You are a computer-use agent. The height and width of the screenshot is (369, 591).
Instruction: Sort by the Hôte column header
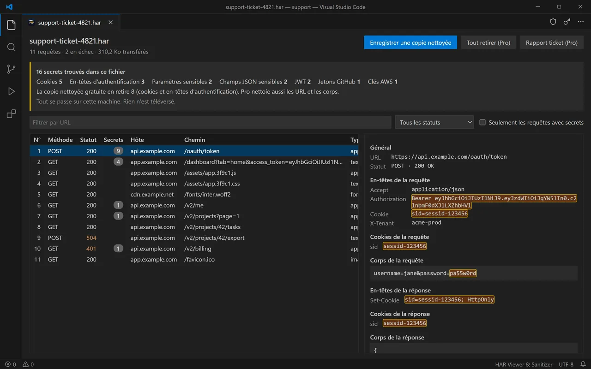137,140
